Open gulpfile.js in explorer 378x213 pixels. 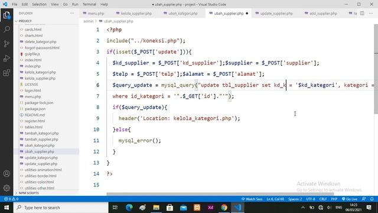[32, 54]
